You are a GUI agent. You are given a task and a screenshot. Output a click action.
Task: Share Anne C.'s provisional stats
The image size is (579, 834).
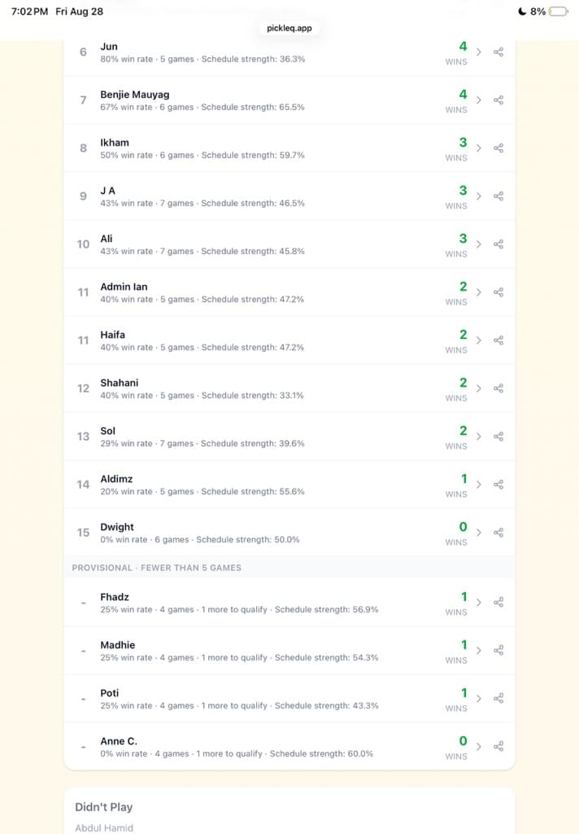(498, 746)
